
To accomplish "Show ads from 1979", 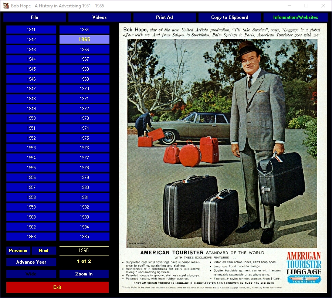I will [x=85, y=177].
